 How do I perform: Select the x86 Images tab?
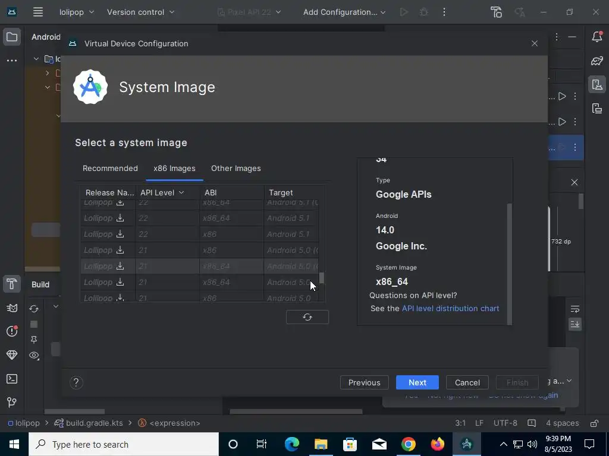[x=174, y=168]
